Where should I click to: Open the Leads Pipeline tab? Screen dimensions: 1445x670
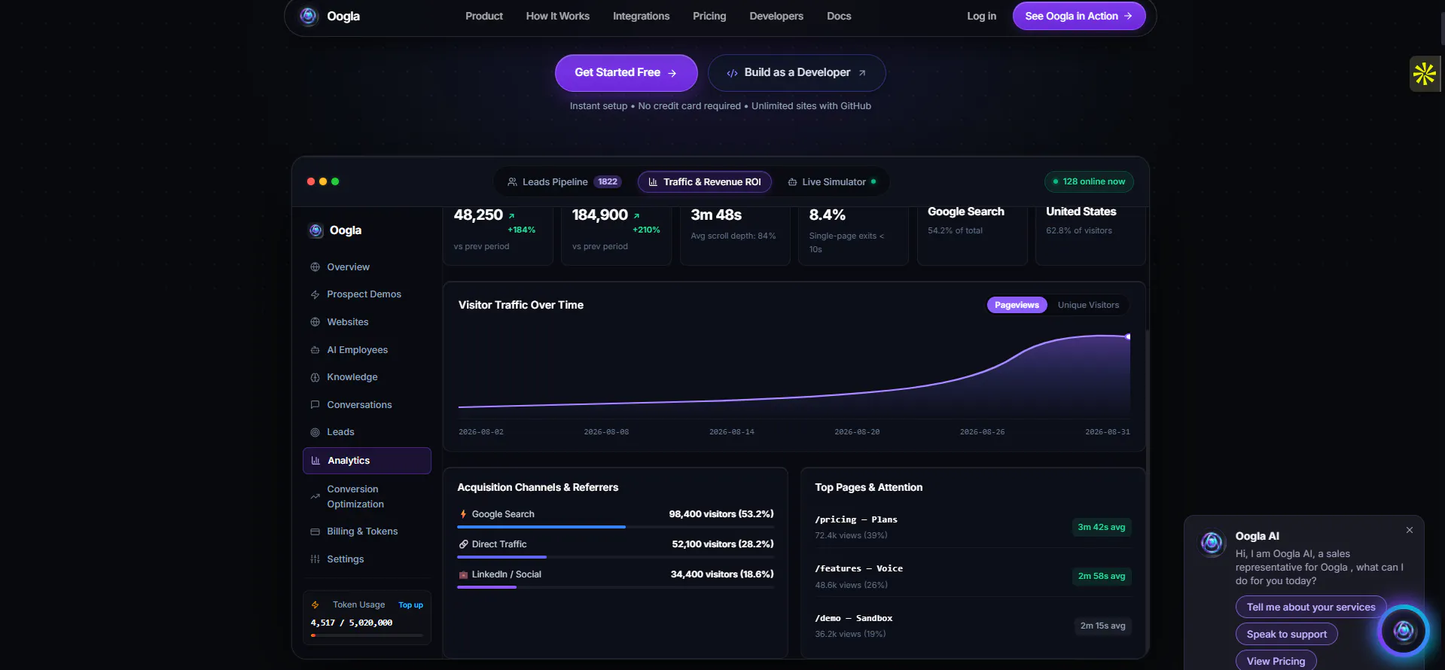563,182
